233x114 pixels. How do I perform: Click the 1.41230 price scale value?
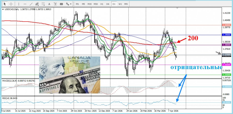[227, 13]
